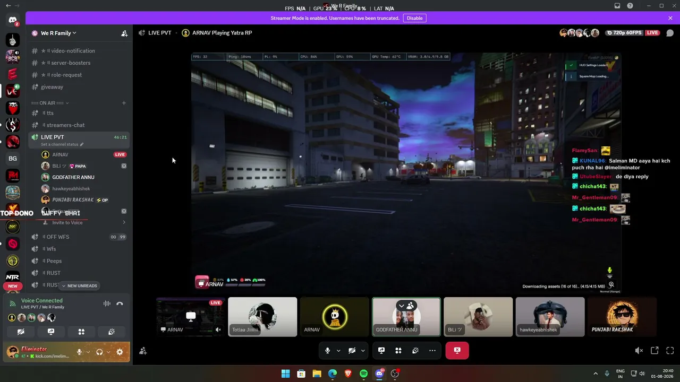Launch an activity from call control bar

(398, 351)
